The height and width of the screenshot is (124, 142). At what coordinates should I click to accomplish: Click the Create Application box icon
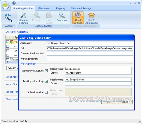coord(91,15)
